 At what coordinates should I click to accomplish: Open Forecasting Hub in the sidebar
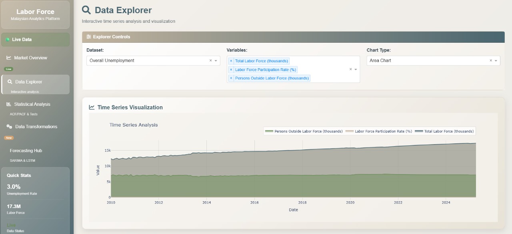pos(26,151)
